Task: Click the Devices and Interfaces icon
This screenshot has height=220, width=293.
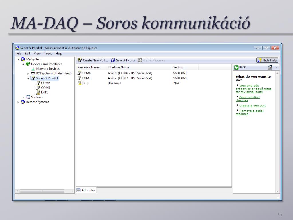Action: pyautogui.click(x=28, y=64)
